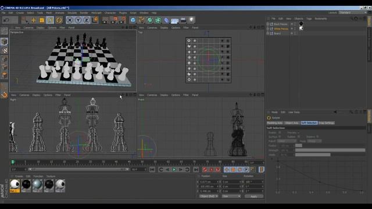Image resolution: width=372 pixels, height=209 pixels.
Task: Open the Object (Rel) dropdown in Coordinates
Action: [x=208, y=196]
